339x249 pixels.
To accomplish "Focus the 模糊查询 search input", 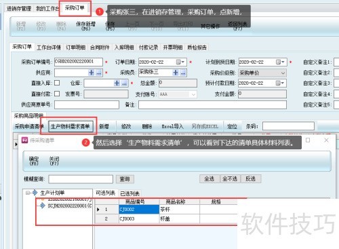I will [81, 179].
